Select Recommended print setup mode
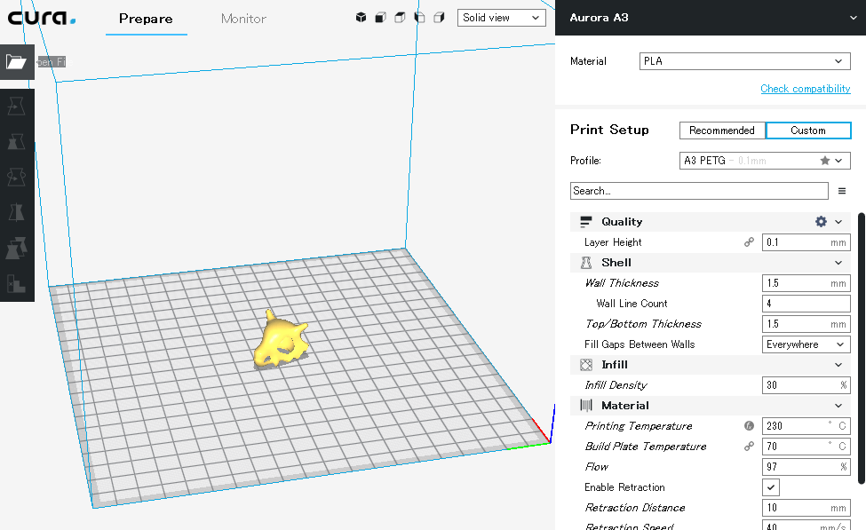The height and width of the screenshot is (530, 866). click(x=722, y=131)
